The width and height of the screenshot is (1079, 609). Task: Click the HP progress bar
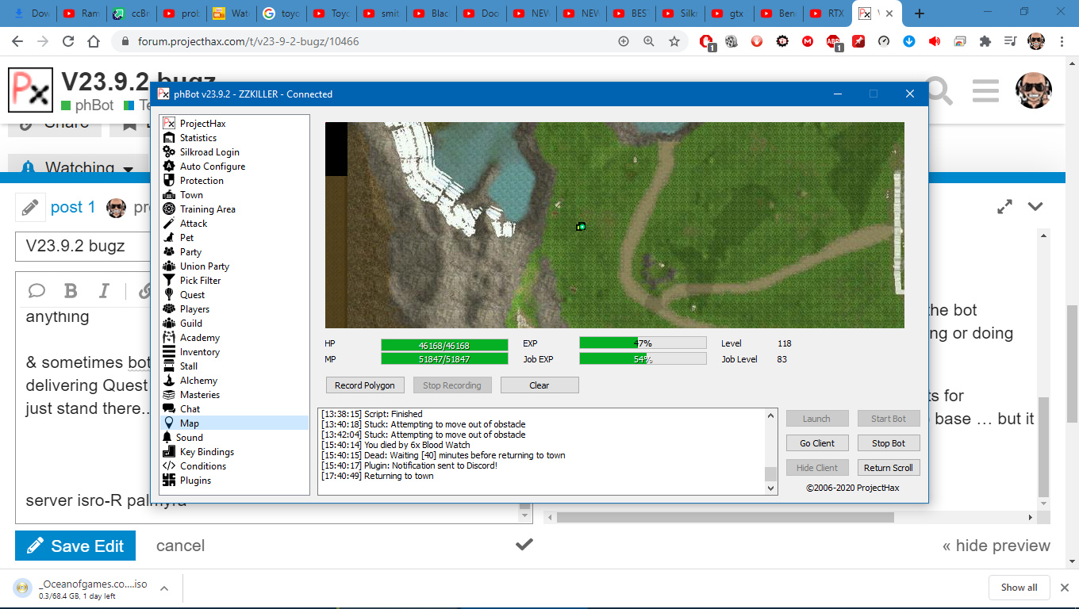(444, 345)
